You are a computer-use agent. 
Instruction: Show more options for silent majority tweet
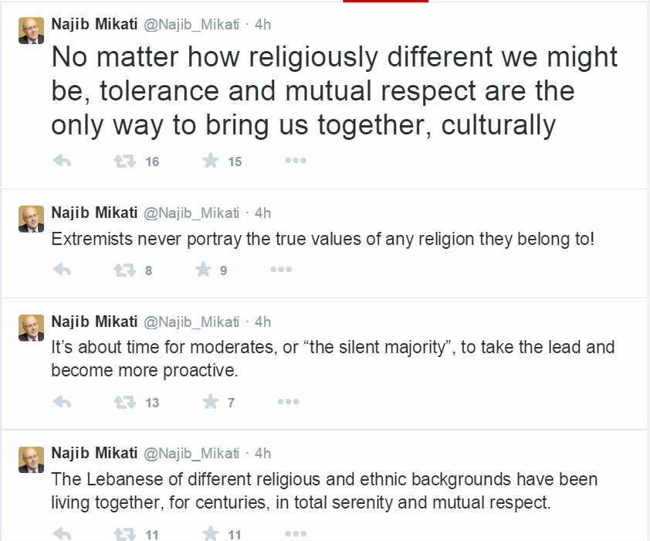288,402
